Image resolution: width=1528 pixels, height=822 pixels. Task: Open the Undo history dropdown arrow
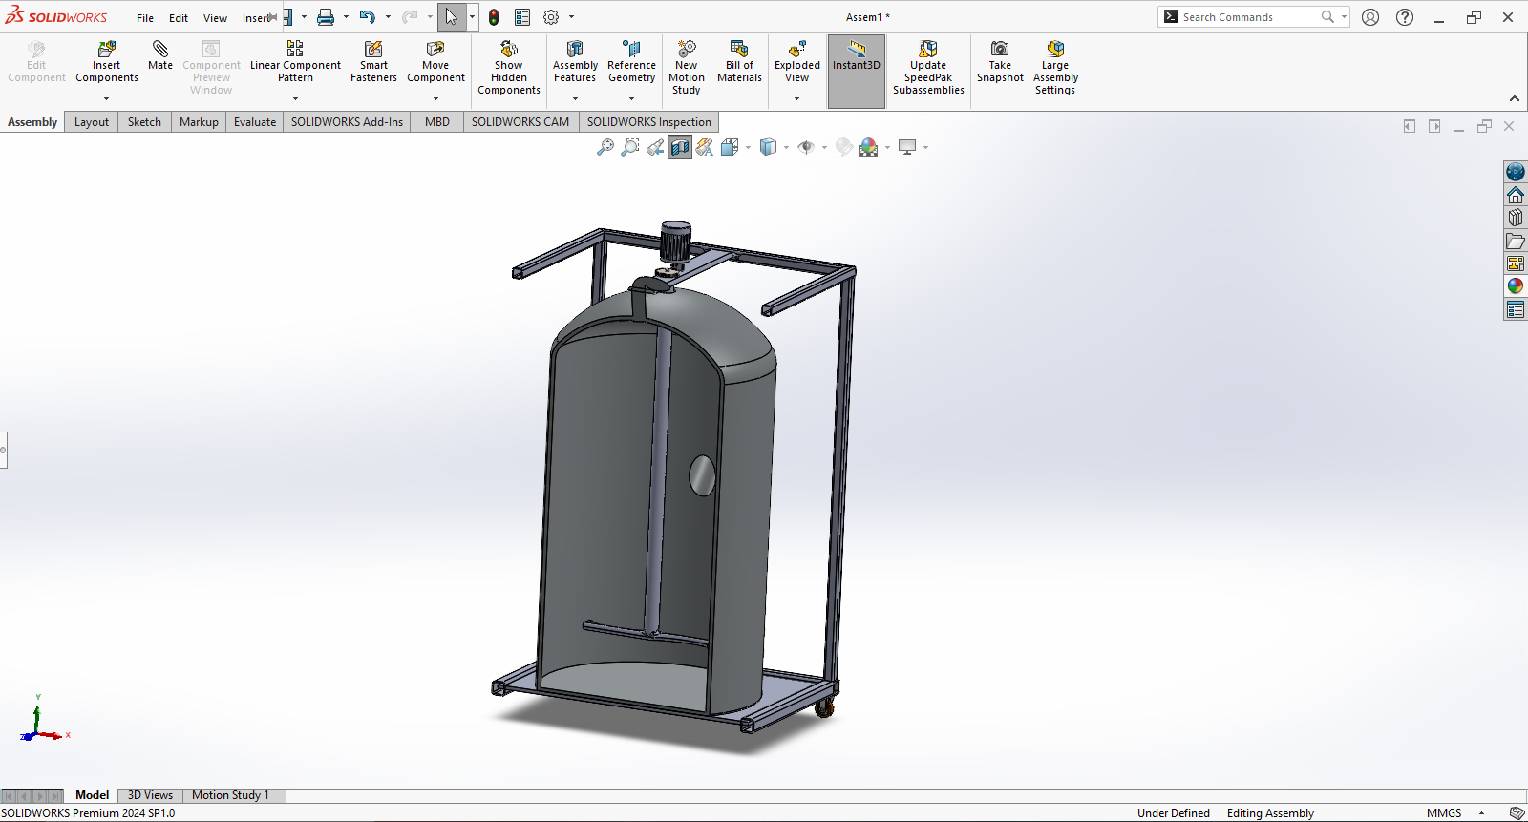[388, 17]
